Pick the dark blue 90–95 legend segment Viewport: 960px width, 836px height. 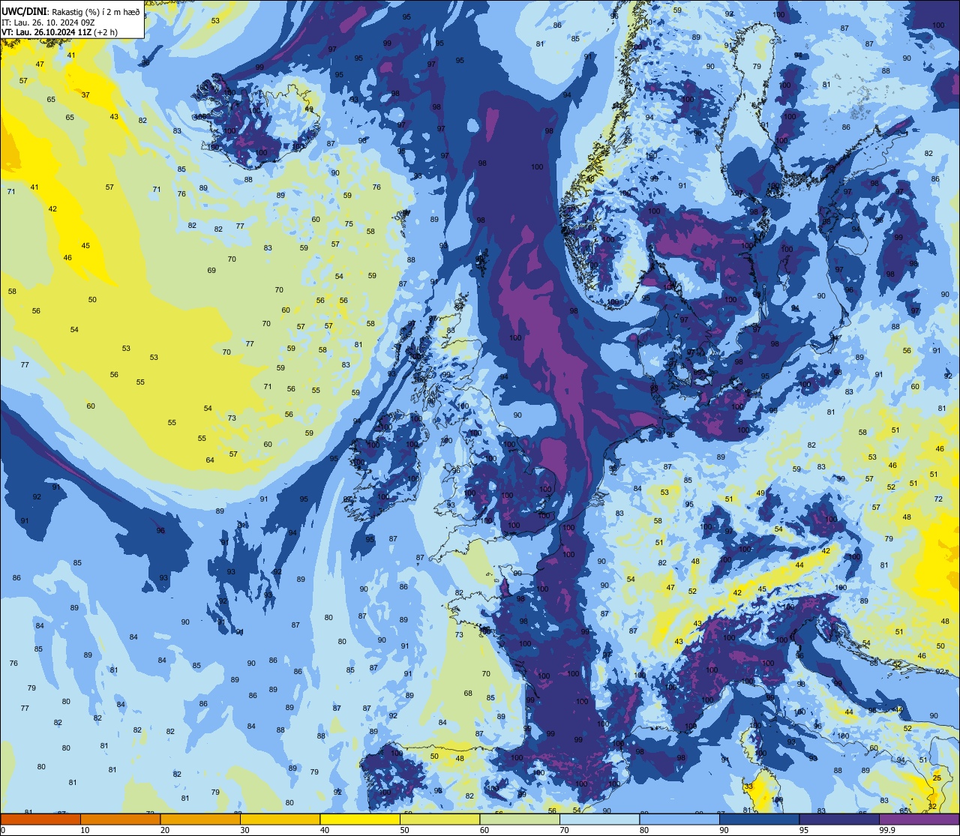[x=759, y=819]
